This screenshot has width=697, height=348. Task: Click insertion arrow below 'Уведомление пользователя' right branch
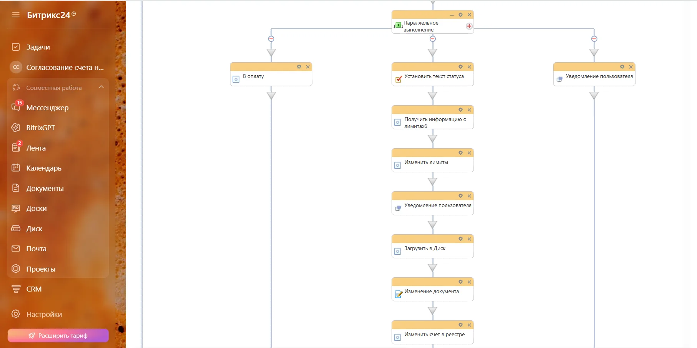(594, 95)
